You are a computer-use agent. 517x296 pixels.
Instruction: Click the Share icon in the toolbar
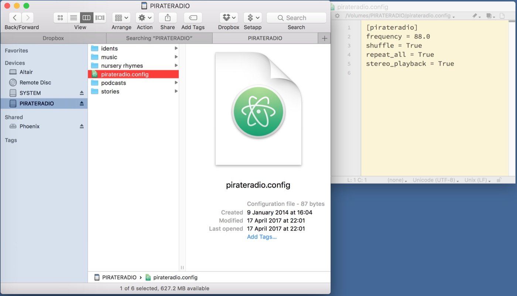(167, 17)
